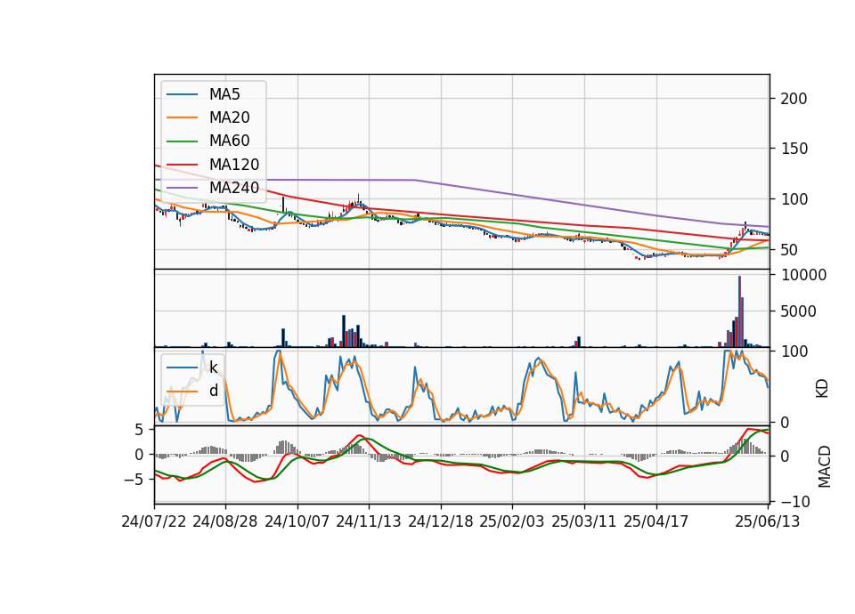Screen dimensions: 855x614
Task: Click the KD axis title
Action: [822, 389]
